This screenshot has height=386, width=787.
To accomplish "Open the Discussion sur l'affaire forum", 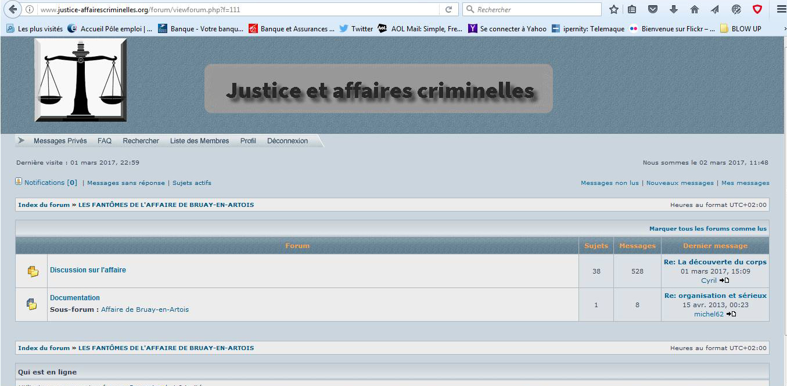I will click(x=88, y=270).
